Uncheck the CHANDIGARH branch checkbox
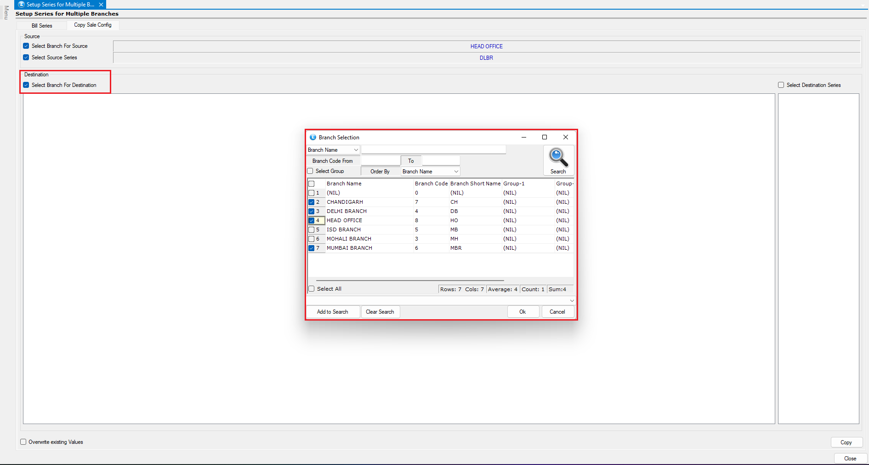The image size is (869, 465). (x=312, y=202)
